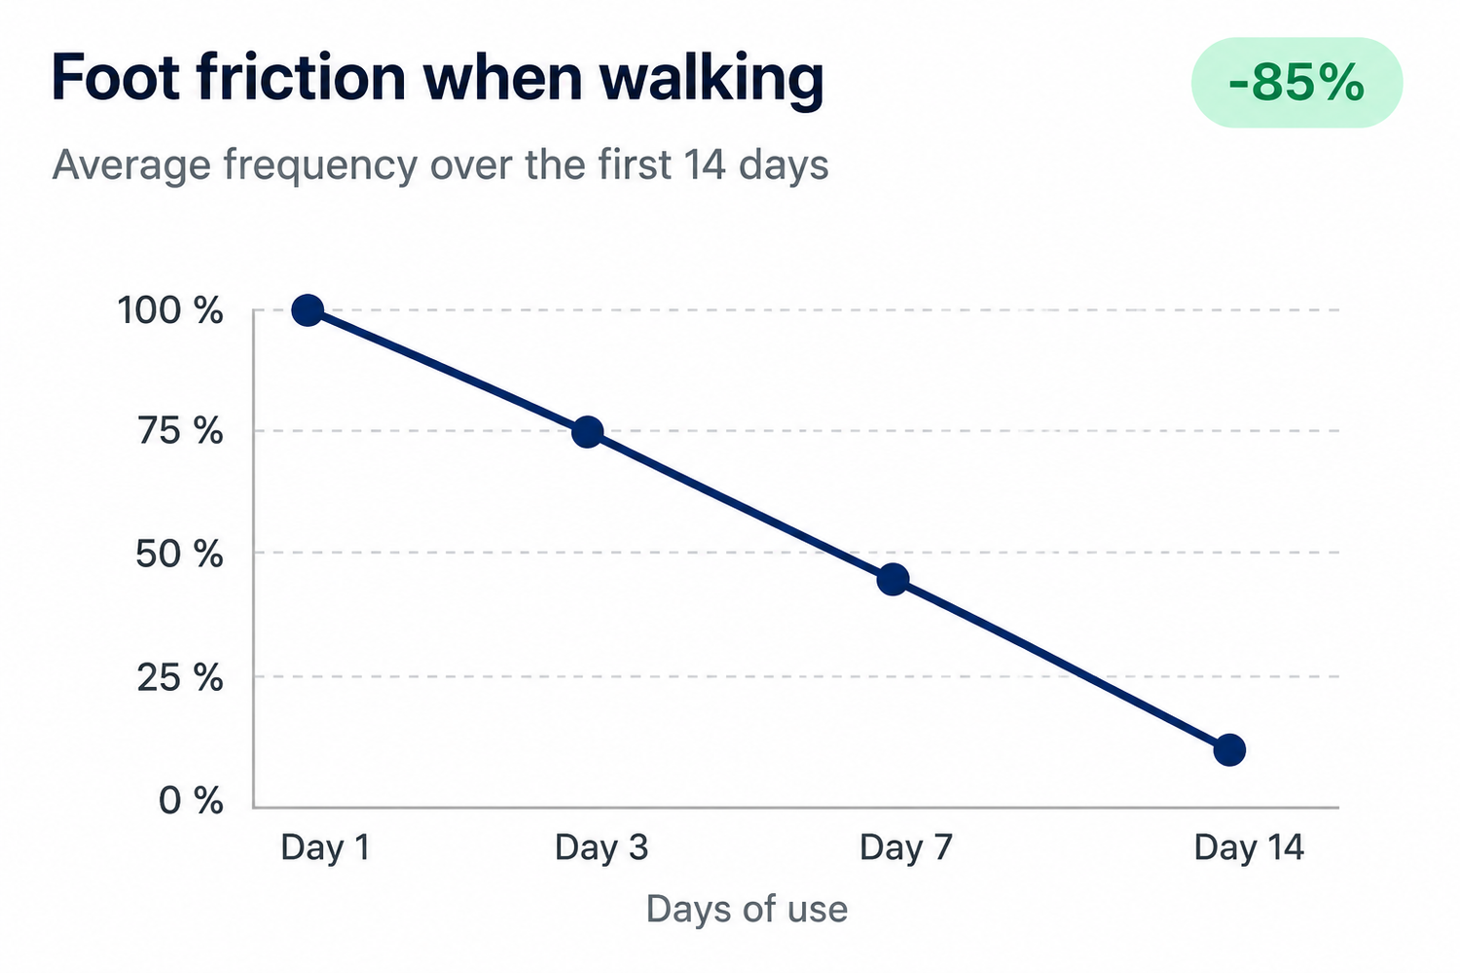The height and width of the screenshot is (973, 1460).
Task: Click the 50 % y-axis label
Action: tap(180, 555)
